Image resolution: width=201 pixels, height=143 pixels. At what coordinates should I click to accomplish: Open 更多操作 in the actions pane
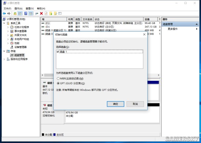pyautogui.click(x=172, y=29)
